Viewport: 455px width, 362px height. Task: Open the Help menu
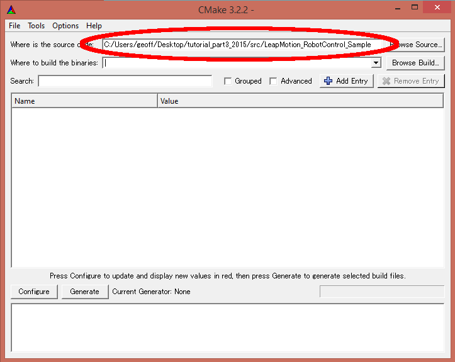(x=94, y=26)
